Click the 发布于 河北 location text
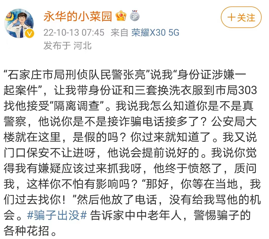 tap(67, 46)
